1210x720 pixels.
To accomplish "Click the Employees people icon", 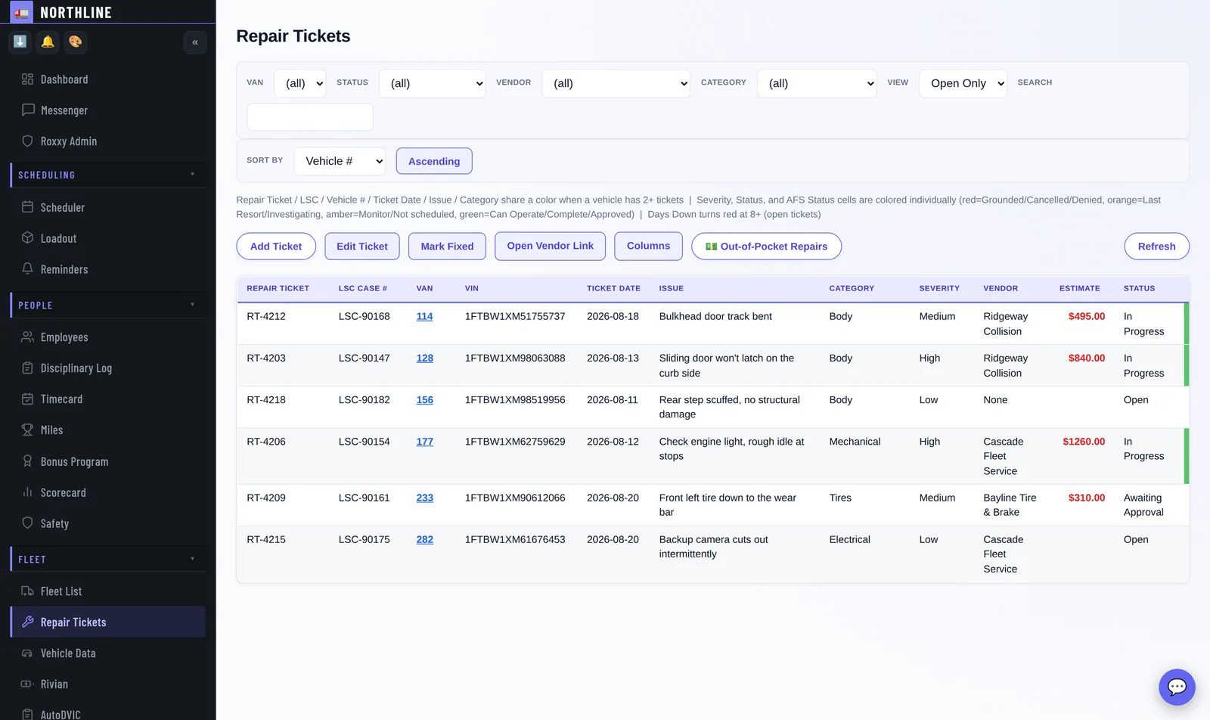I will point(28,337).
